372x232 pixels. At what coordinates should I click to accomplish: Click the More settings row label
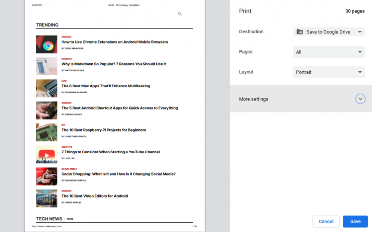pos(254,99)
